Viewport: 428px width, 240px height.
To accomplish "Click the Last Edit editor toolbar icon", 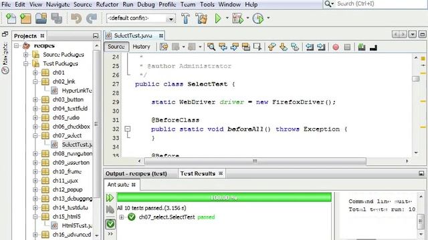I will (x=164, y=47).
